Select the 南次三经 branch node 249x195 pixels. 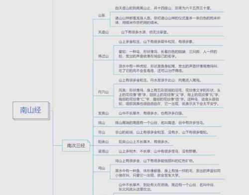pos(76,146)
